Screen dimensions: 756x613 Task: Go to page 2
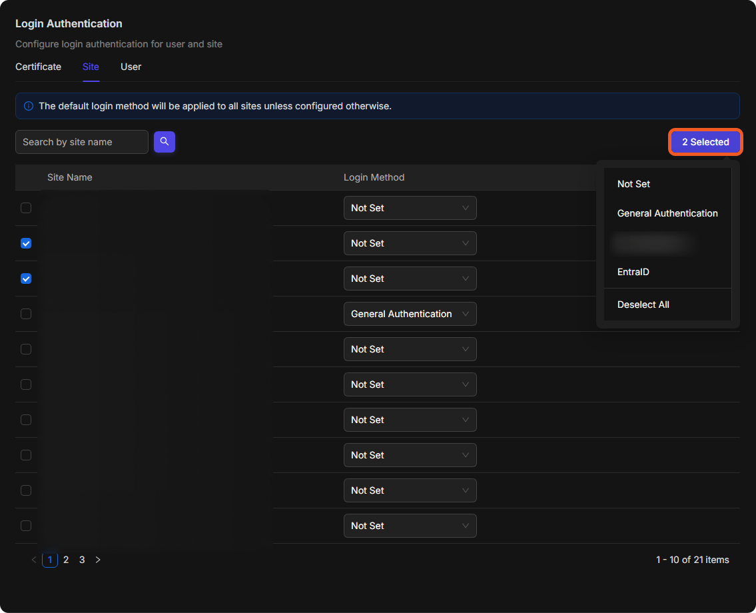(66, 560)
